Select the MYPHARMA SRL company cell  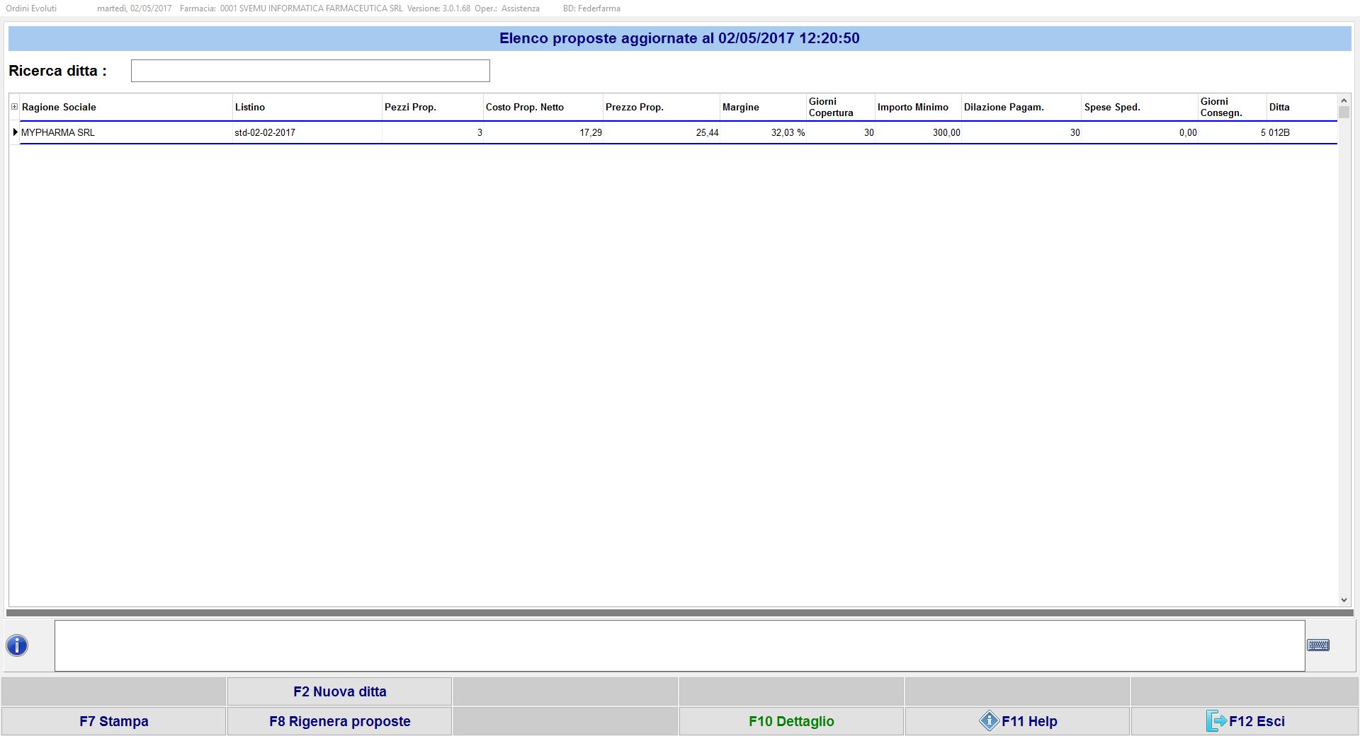point(58,132)
